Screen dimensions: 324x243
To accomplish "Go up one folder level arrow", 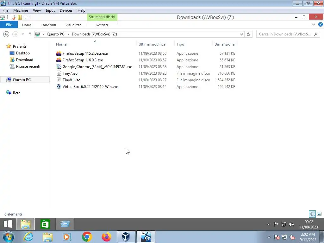I will click(30, 34).
